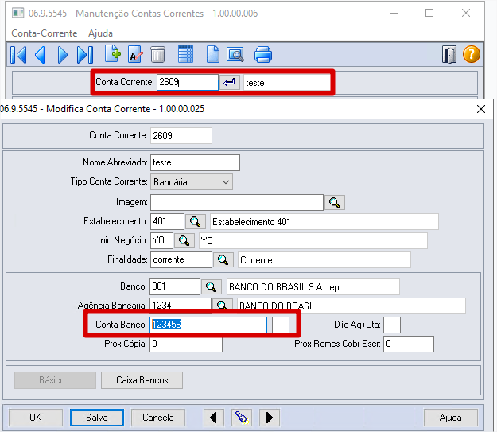Click the Caixa Bancos button
This screenshot has width=497, height=432.
(x=142, y=380)
